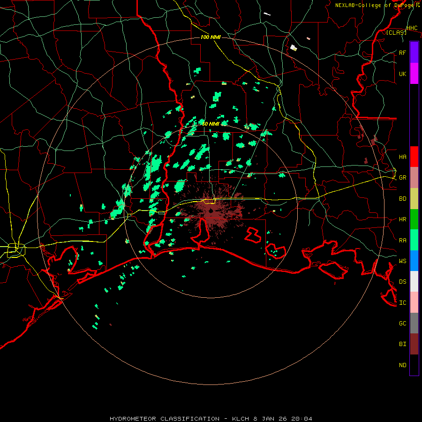Click the IC light pink legend swatch
The width and height of the screenshot is (422, 422).
coord(414,302)
